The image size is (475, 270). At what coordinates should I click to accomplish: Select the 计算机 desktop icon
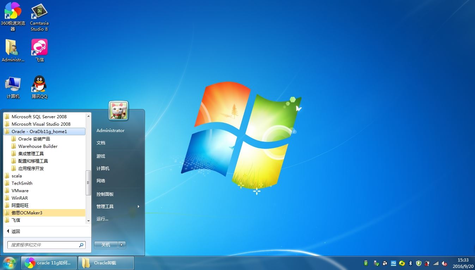[x=13, y=87]
